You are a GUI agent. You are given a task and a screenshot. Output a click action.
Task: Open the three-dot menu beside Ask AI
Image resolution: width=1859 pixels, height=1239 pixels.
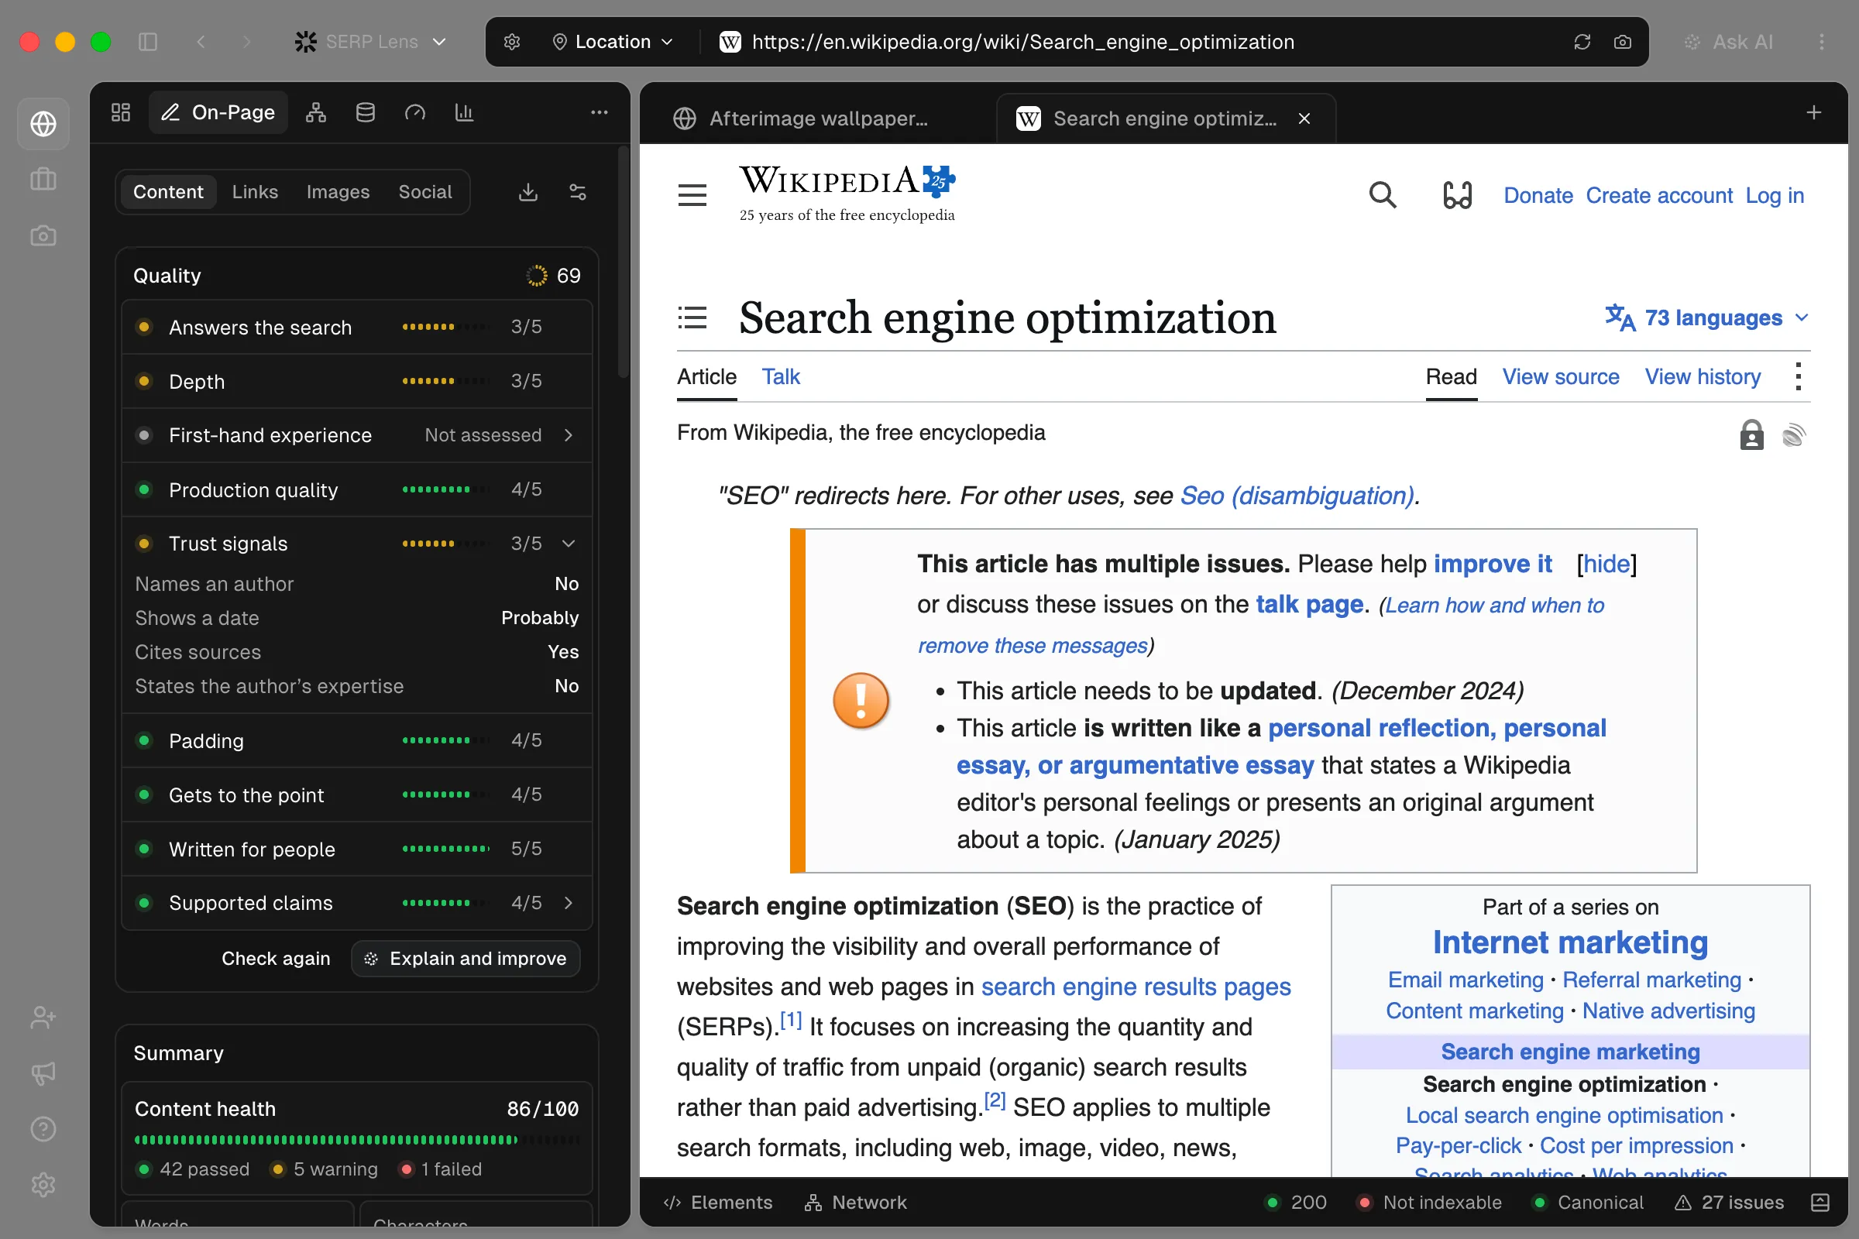click(1821, 42)
